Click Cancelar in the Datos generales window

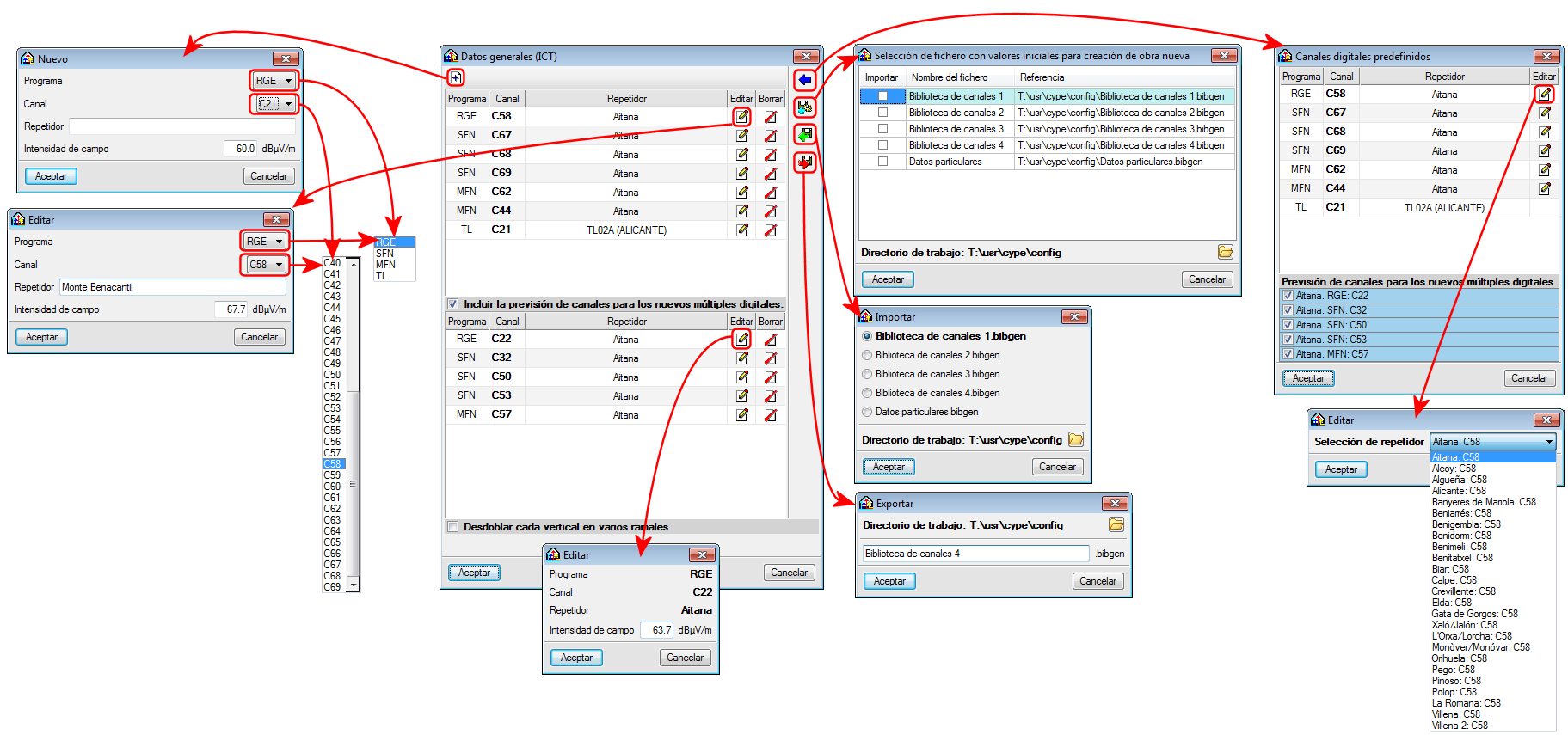789,573
